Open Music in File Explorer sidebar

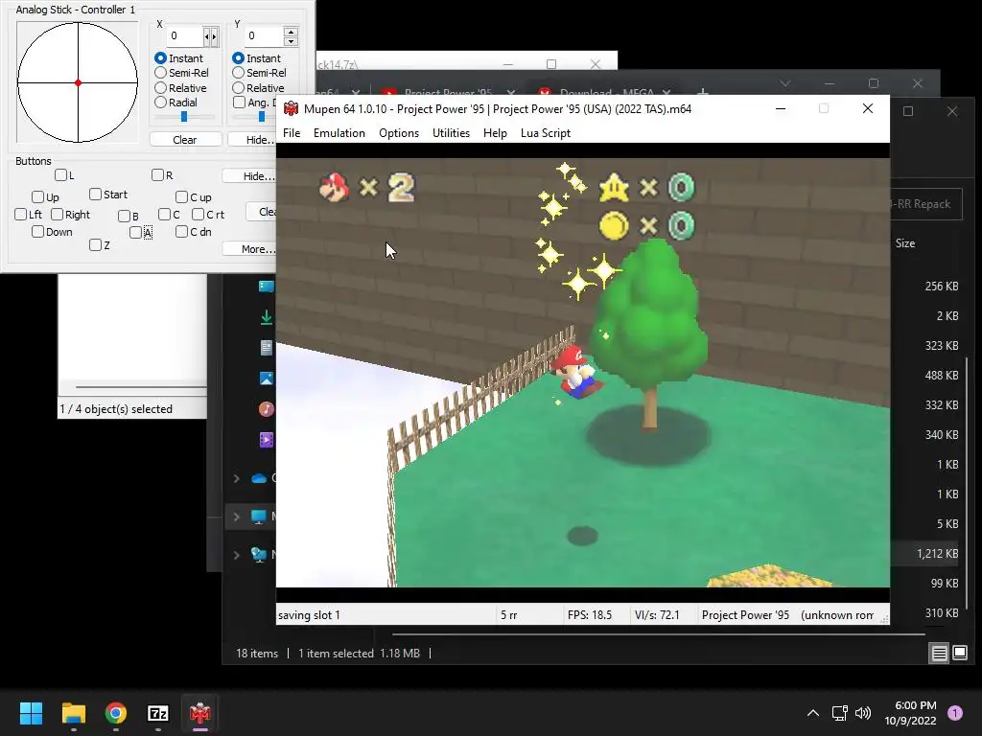pos(267,409)
